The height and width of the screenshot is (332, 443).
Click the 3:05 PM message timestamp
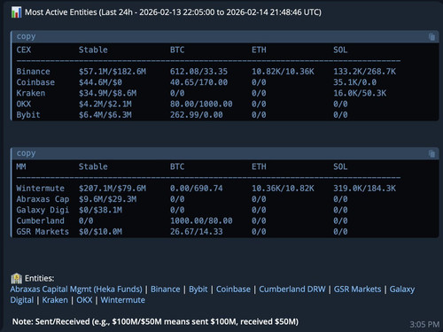(424, 325)
